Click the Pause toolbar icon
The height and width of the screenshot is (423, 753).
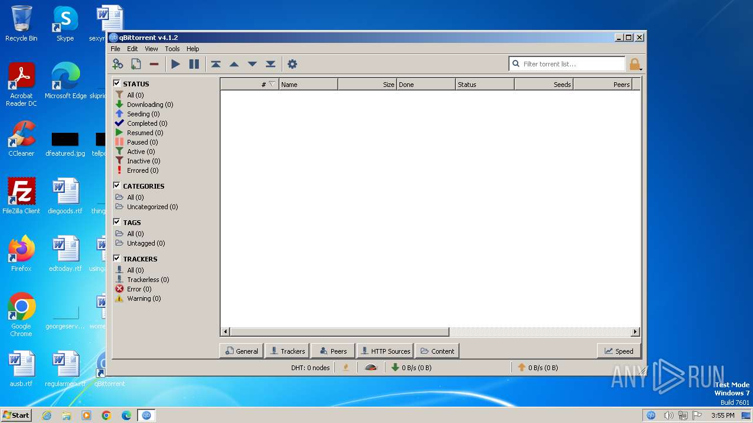[x=194, y=64]
